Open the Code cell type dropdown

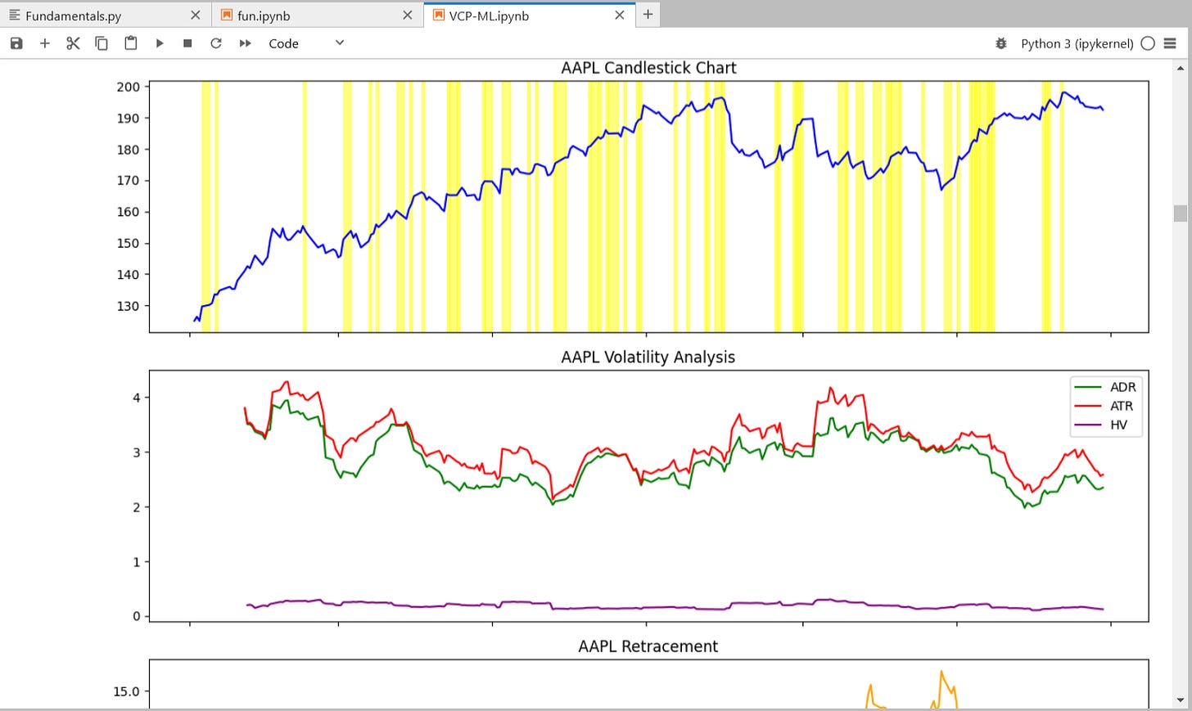tap(306, 43)
